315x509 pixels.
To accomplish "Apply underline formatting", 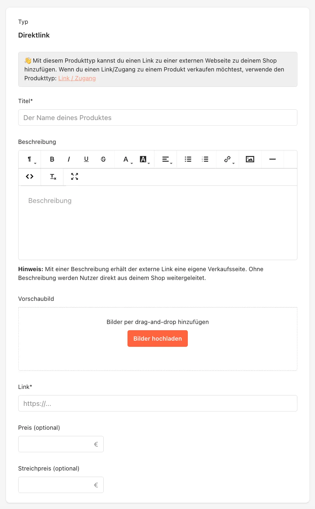I will (x=86, y=159).
